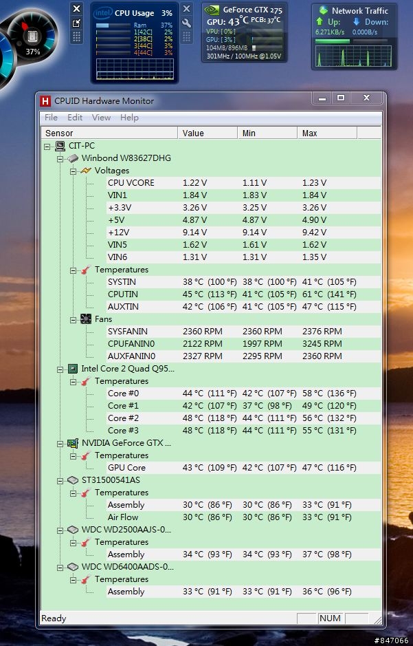Viewport: 413px width, 646px height.
Task: Click the Min column header
Action: tap(267, 133)
